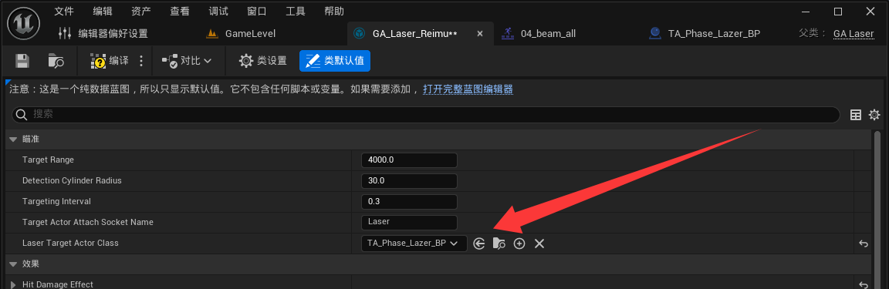Browse to TA_Phase_Lazer_BP in Content Browser
Viewport: 889px width, 289px height.
pyautogui.click(x=499, y=244)
